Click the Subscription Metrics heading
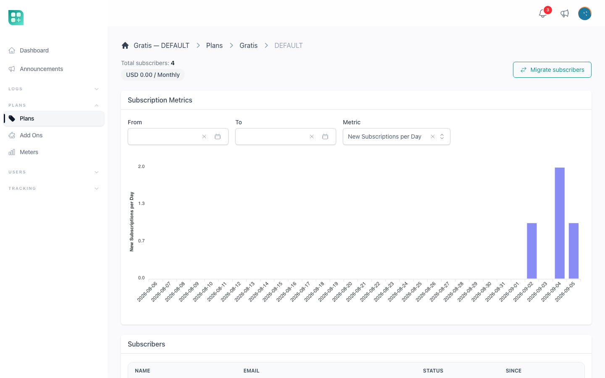The height and width of the screenshot is (378, 605). point(160,100)
